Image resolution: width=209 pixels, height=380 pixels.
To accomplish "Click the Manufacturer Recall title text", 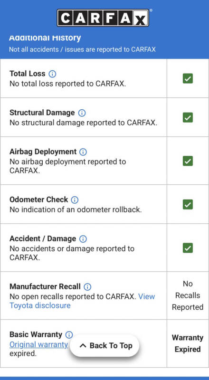I will pyautogui.click(x=45, y=287).
